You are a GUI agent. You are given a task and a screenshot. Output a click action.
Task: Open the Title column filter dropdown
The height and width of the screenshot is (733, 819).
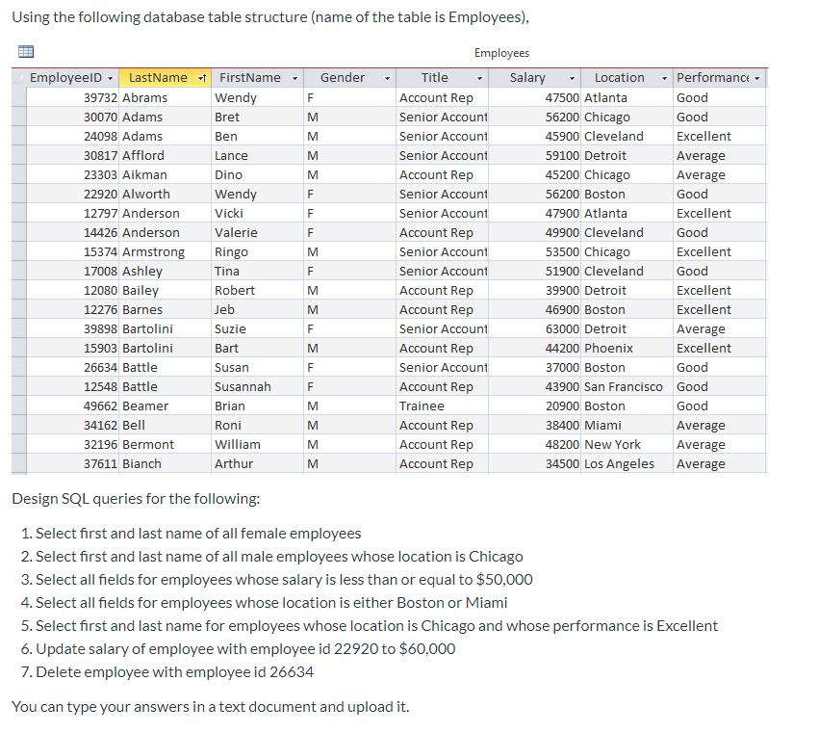click(479, 77)
